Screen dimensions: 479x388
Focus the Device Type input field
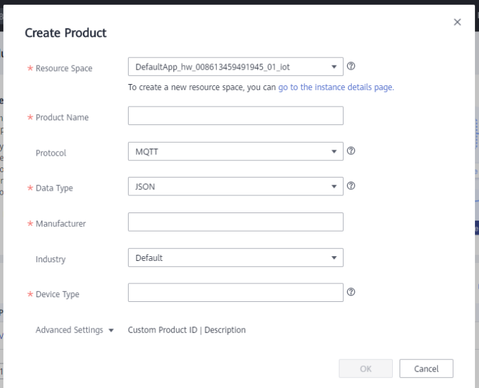235,292
